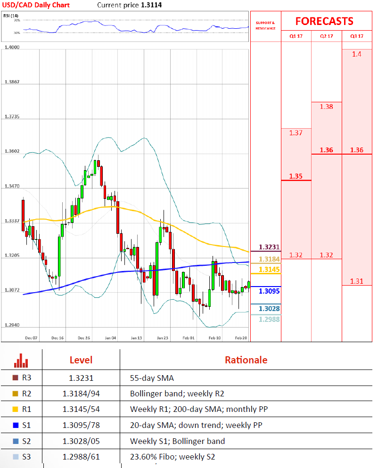Click the Rationale table column header
Image resolution: width=378 pixels, height=468 pixels.
[246, 360]
